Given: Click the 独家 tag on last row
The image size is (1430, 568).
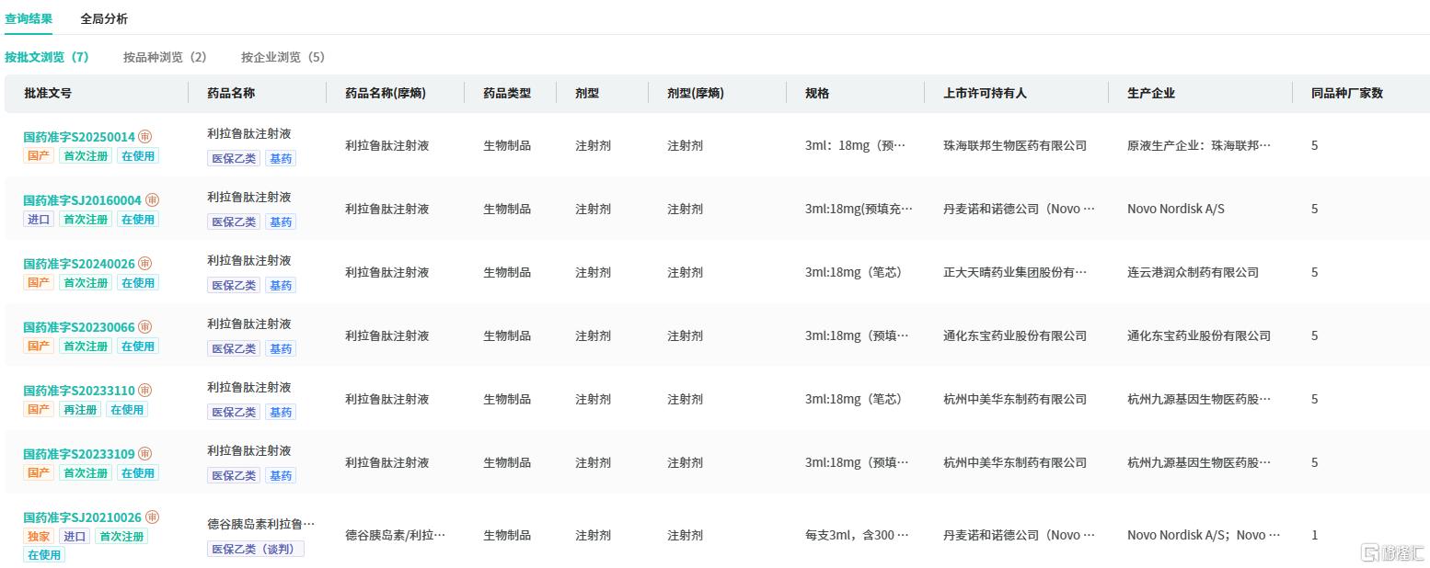Looking at the screenshot, I should tap(39, 537).
